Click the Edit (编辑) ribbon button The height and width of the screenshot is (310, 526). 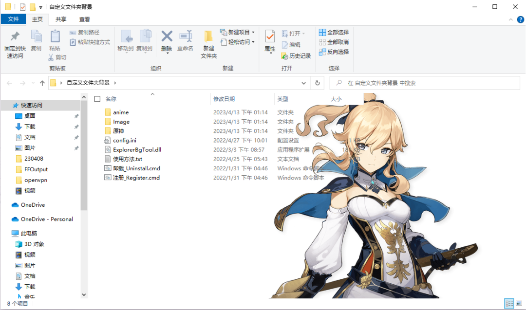[291, 45]
